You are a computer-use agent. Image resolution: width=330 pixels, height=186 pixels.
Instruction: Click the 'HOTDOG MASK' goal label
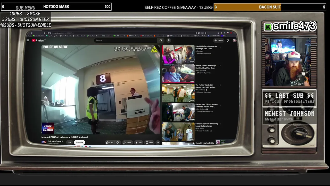coord(56,7)
